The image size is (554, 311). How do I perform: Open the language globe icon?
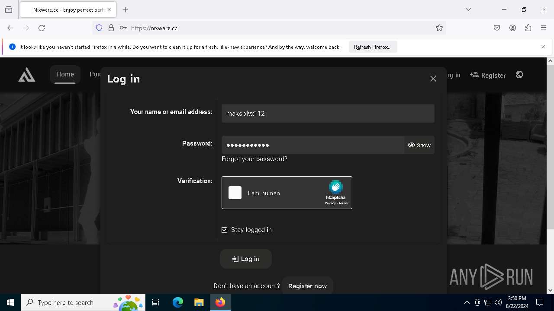point(519,75)
